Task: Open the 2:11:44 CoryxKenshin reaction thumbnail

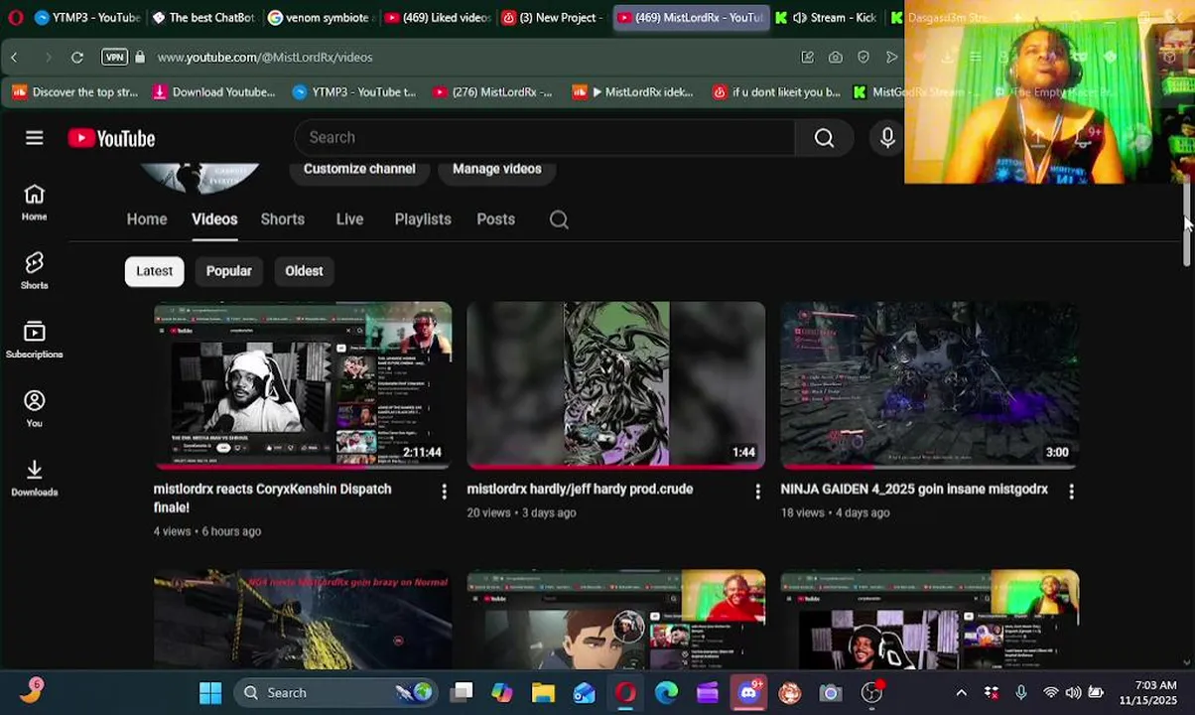Action: (x=303, y=385)
